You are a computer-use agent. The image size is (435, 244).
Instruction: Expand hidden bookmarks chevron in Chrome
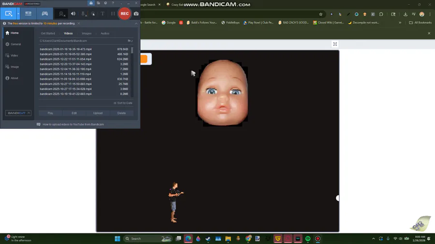(400, 23)
